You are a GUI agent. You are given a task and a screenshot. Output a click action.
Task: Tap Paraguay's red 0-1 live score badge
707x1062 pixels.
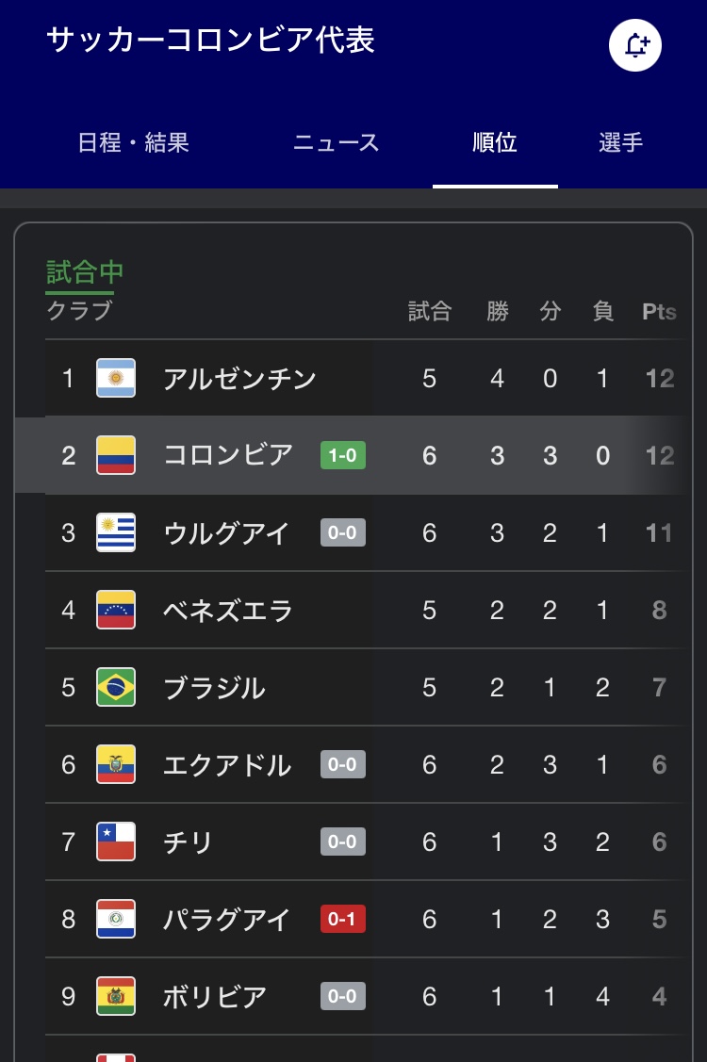(342, 919)
